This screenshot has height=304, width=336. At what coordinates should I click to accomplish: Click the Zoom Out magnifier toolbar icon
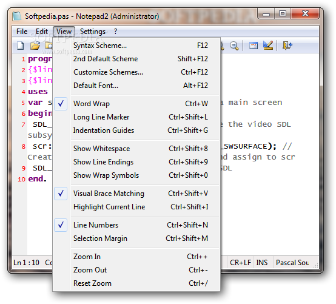click(234, 46)
